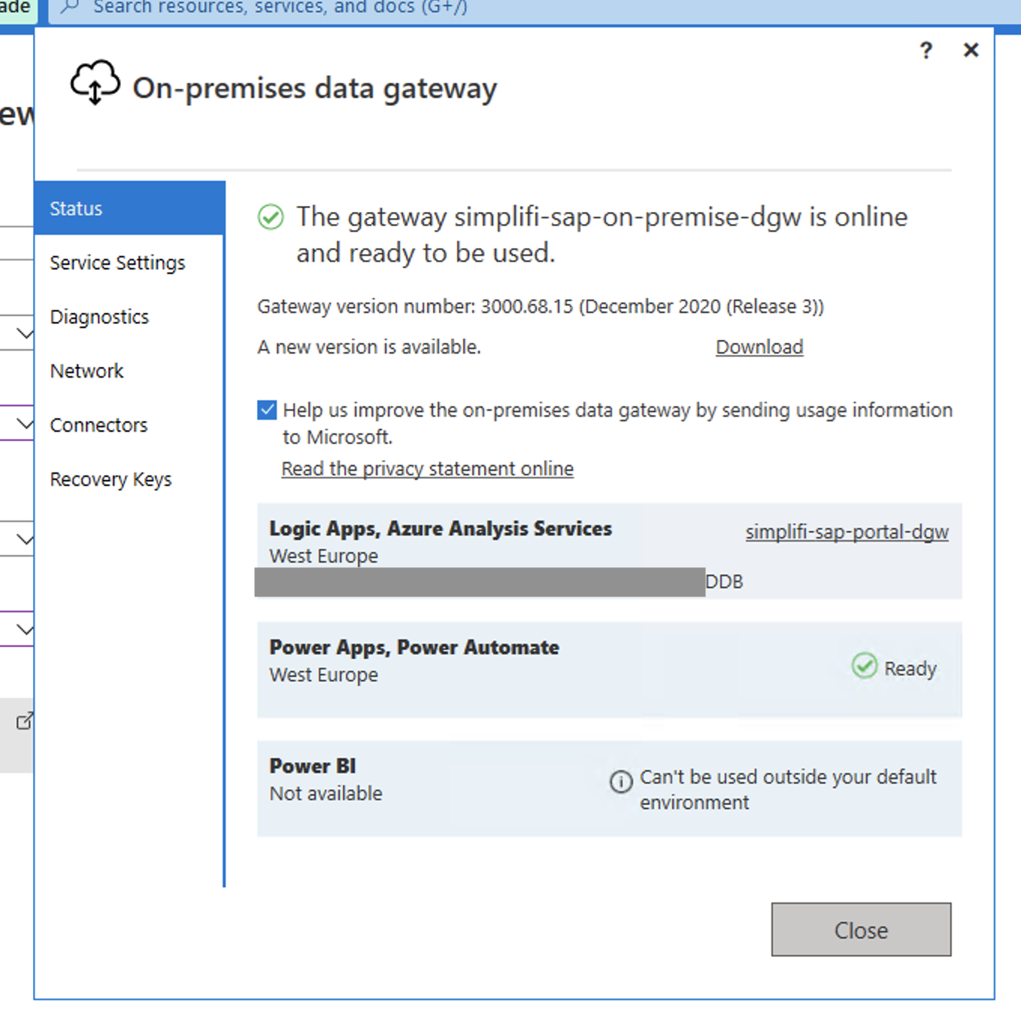The image size is (1021, 1026).
Task: Click 'Can't be used outside your default environment' text
Action: (788, 789)
